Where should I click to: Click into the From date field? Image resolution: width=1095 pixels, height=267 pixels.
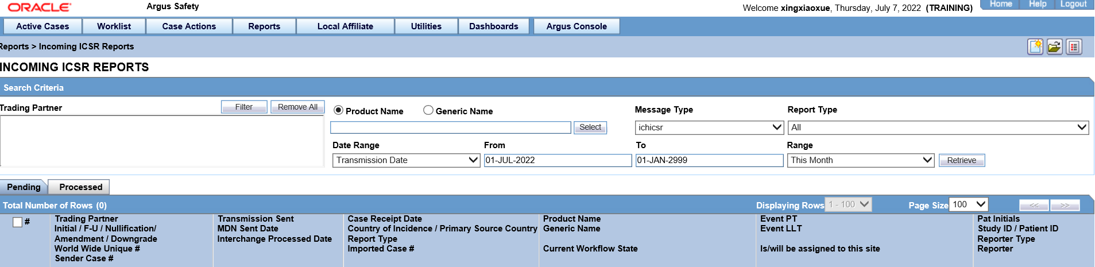[x=557, y=160]
